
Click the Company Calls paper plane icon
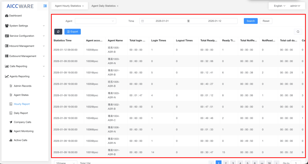11,122
